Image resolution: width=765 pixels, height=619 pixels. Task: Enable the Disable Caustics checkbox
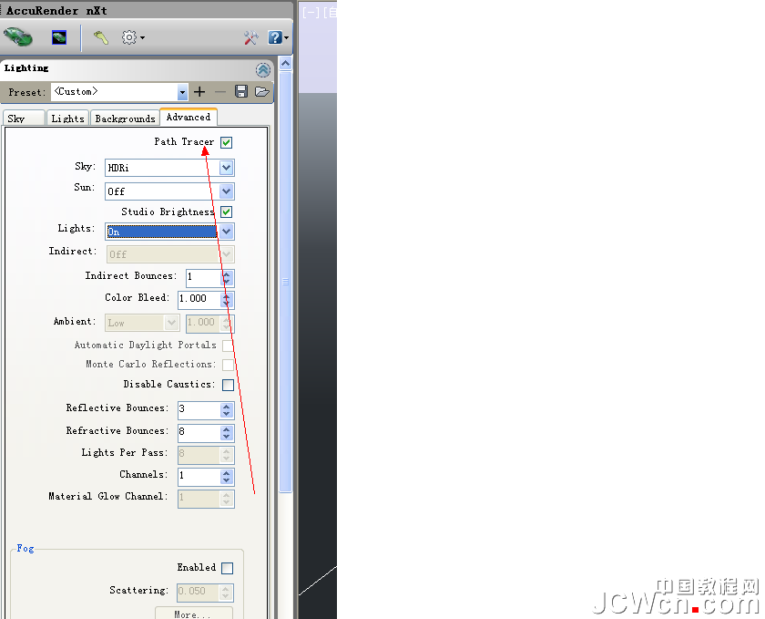tap(228, 385)
